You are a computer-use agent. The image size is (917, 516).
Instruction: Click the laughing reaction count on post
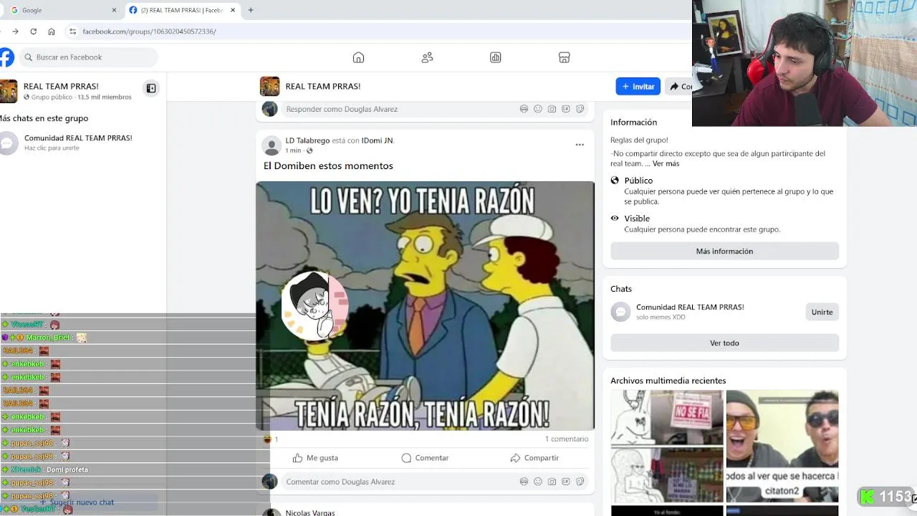point(271,439)
